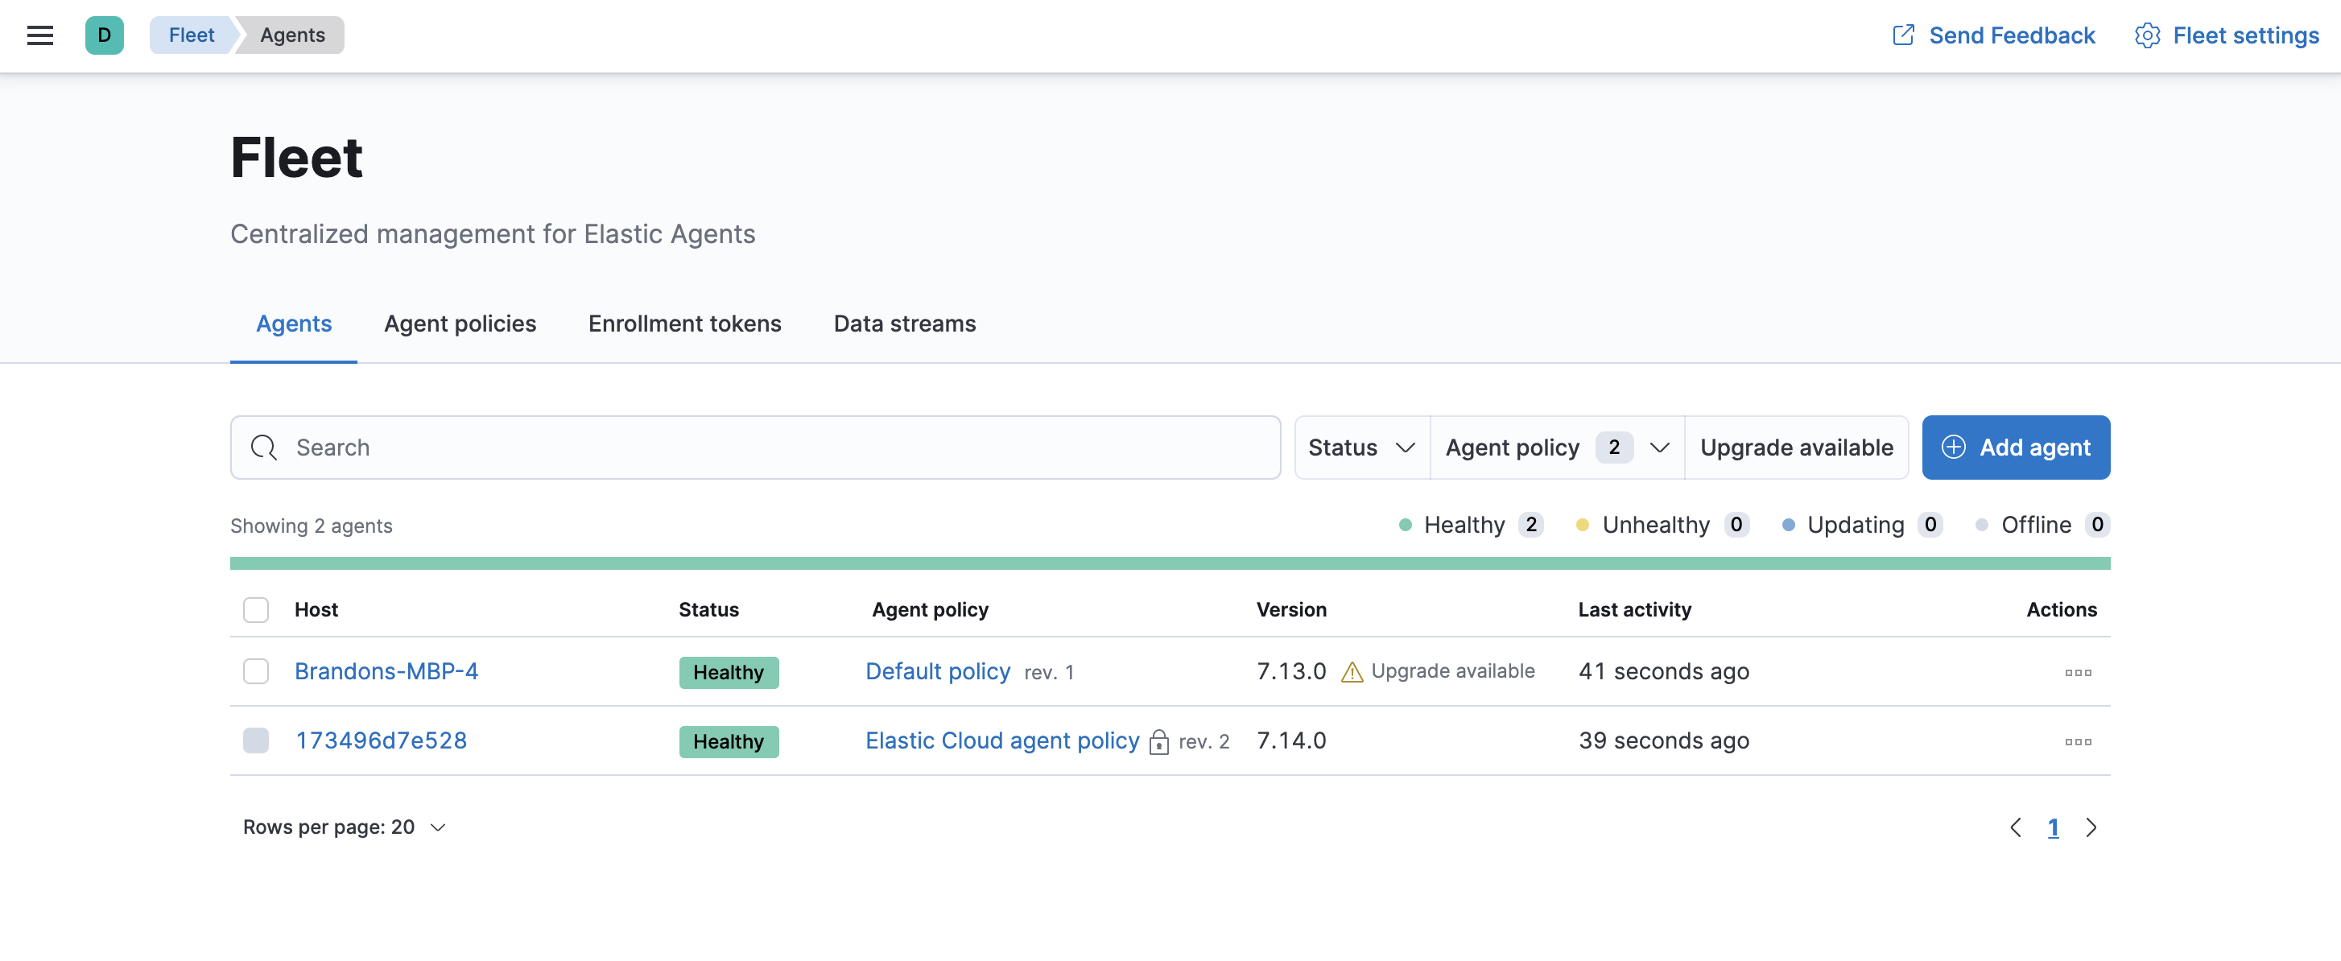Viewport: 2341px width, 961px height.
Task: Select the Data streams tab
Action: 905,321
